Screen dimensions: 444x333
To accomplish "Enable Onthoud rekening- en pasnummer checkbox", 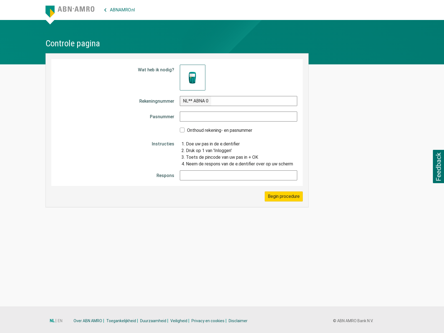I will (x=182, y=130).
